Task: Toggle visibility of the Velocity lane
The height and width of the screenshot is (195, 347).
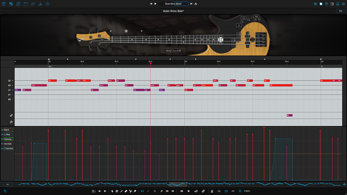Action: pos(2,139)
